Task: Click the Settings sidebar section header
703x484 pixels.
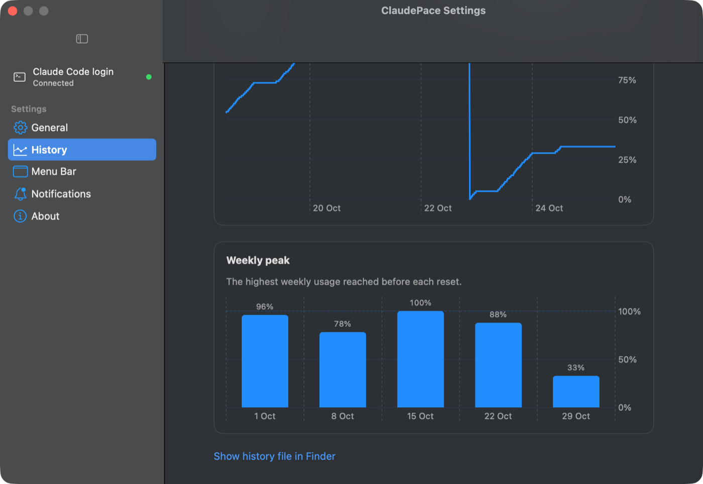Action: click(x=29, y=109)
